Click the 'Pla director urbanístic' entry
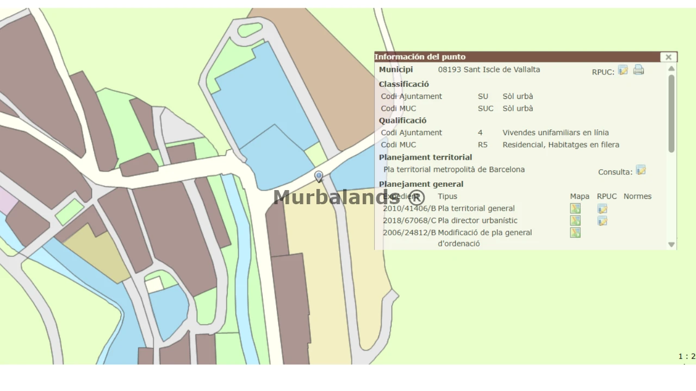 [477, 220]
